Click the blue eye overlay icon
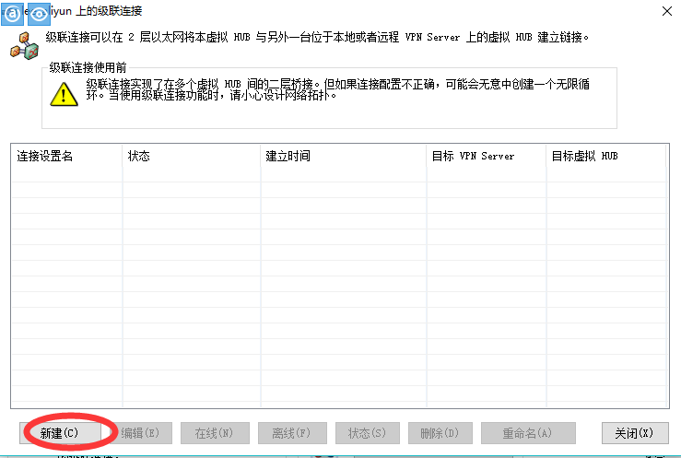The image size is (681, 458). click(38, 14)
